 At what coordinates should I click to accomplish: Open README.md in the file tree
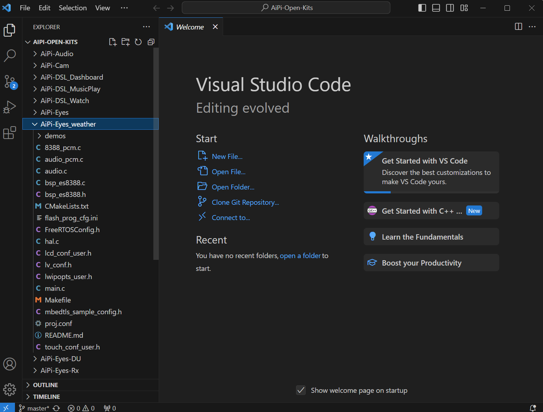90,335
